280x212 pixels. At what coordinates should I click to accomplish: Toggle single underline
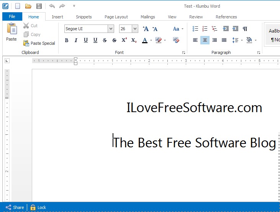click(x=86, y=40)
